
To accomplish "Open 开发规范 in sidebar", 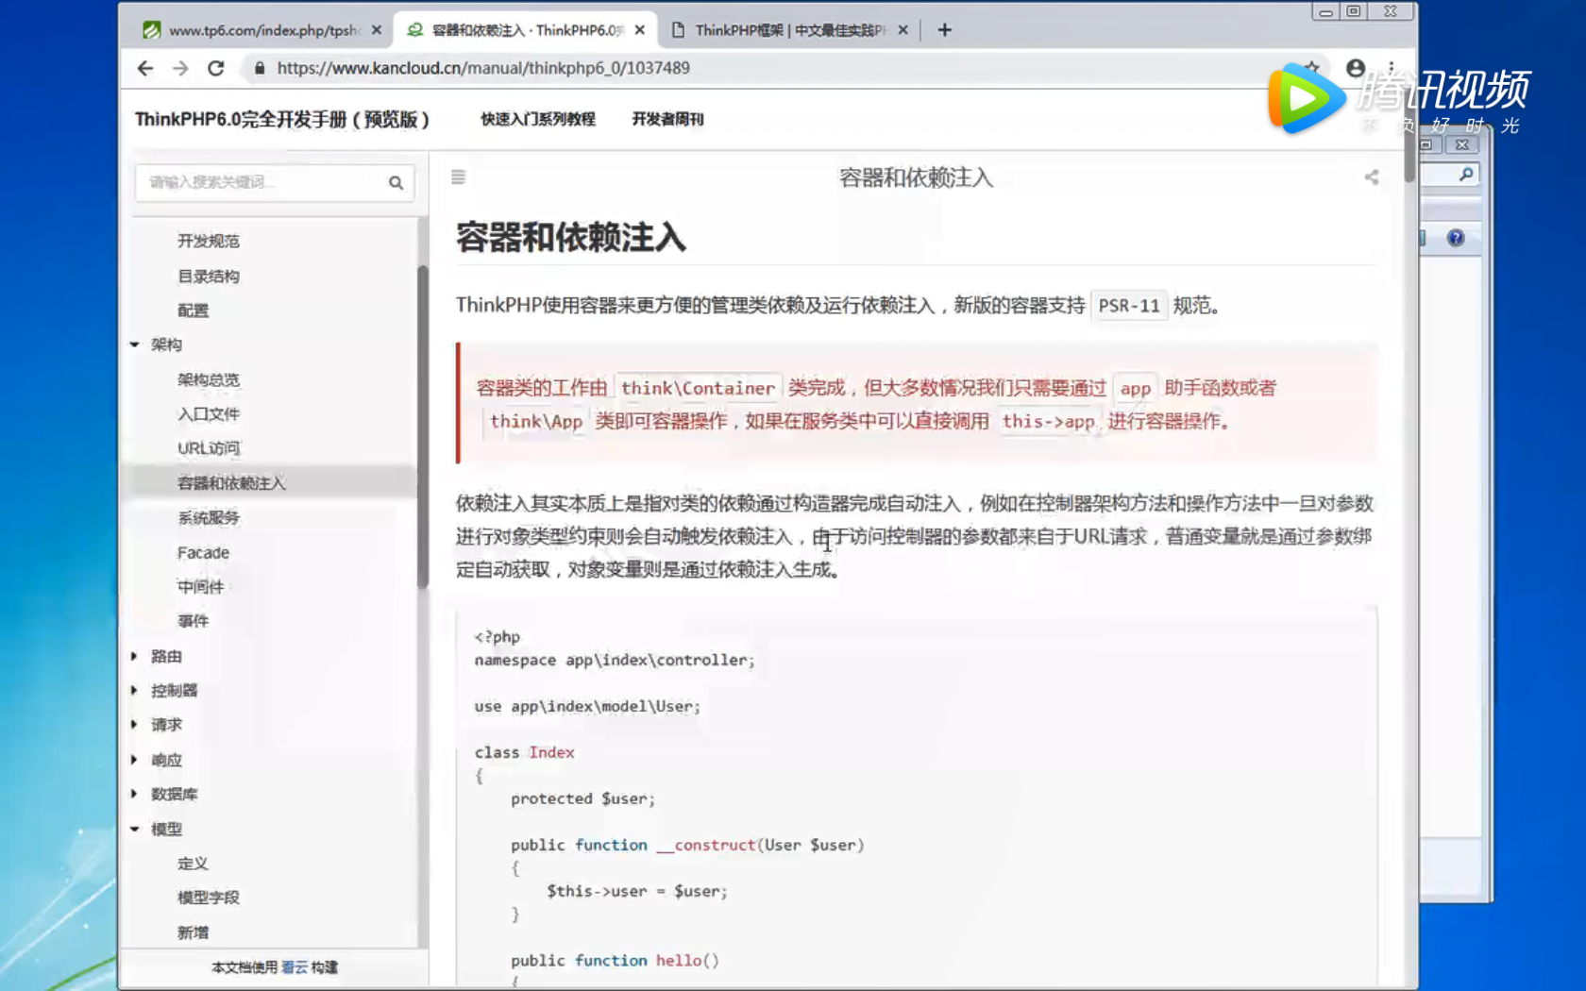I will (x=209, y=241).
